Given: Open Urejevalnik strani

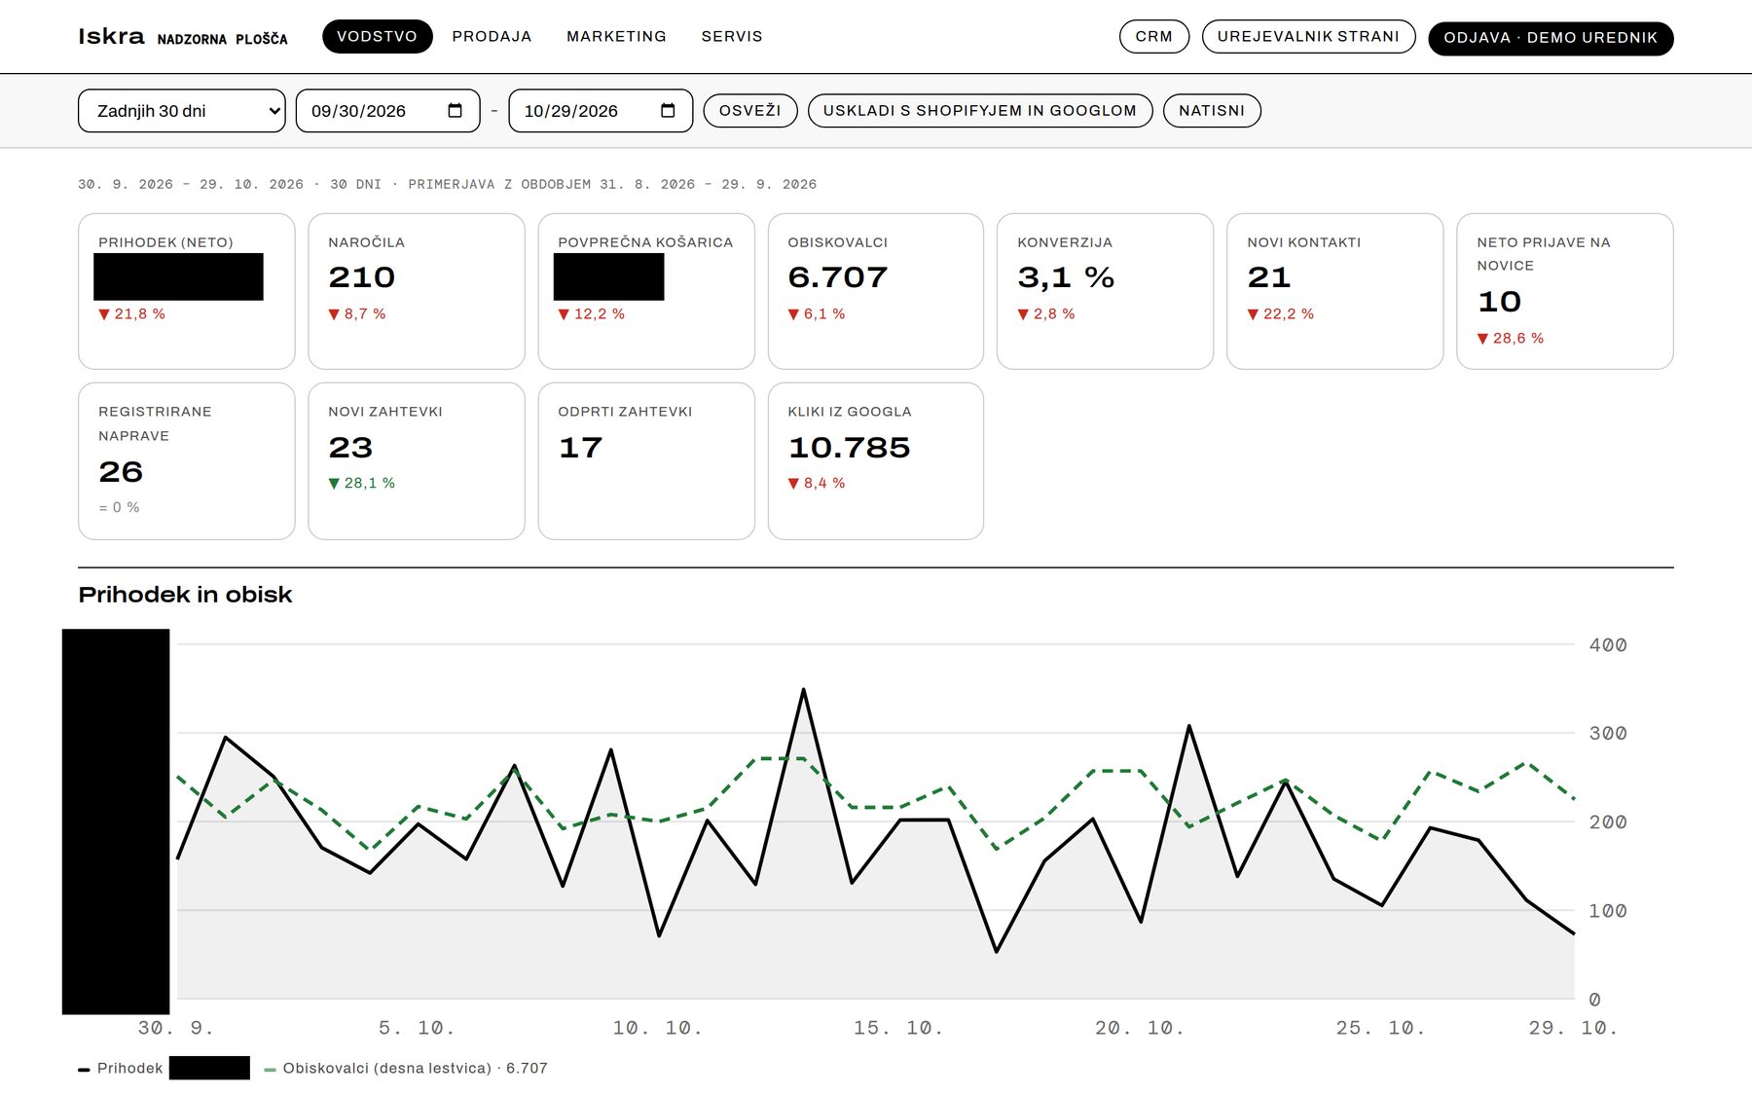Looking at the screenshot, I should 1308,36.
